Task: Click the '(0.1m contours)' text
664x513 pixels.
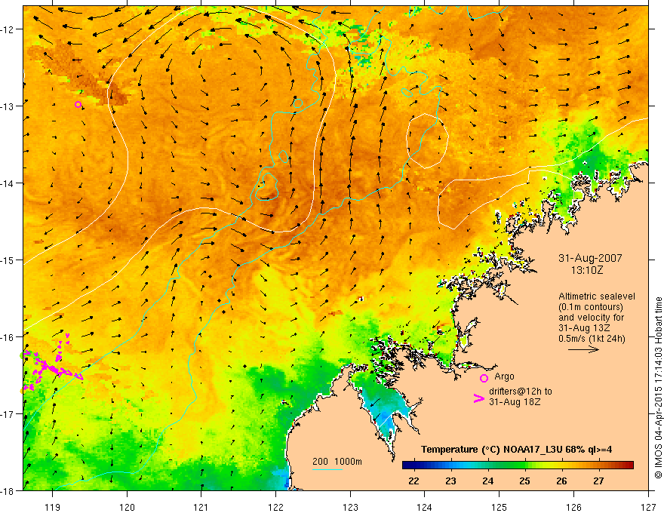Action: point(591,307)
